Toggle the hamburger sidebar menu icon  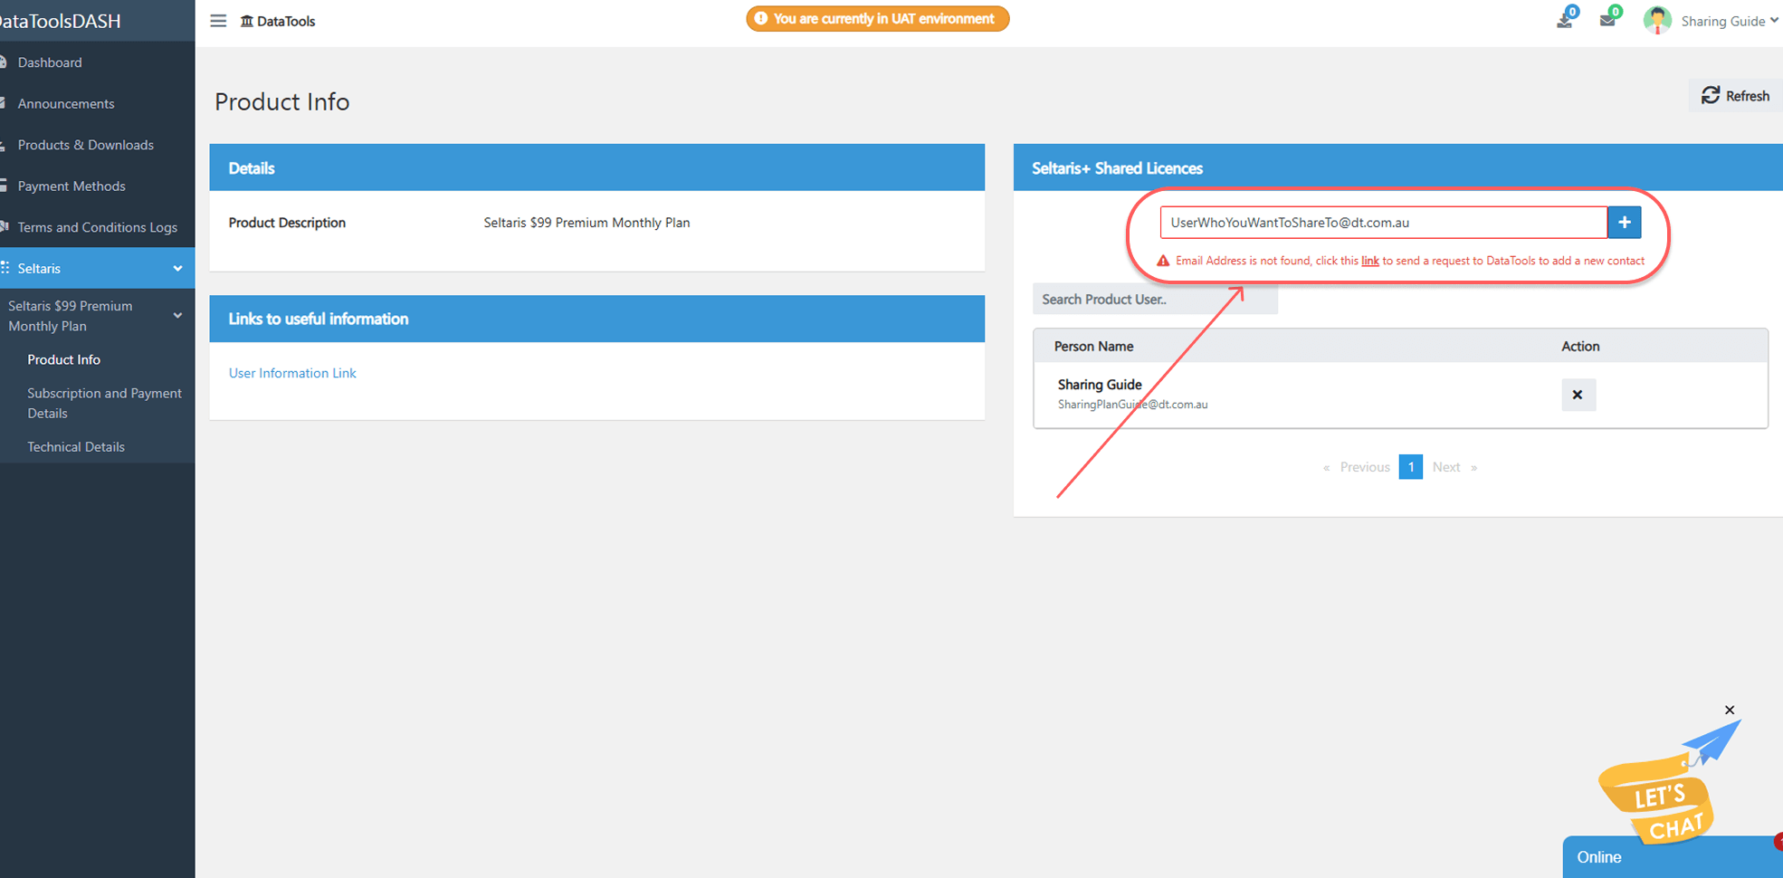(218, 21)
